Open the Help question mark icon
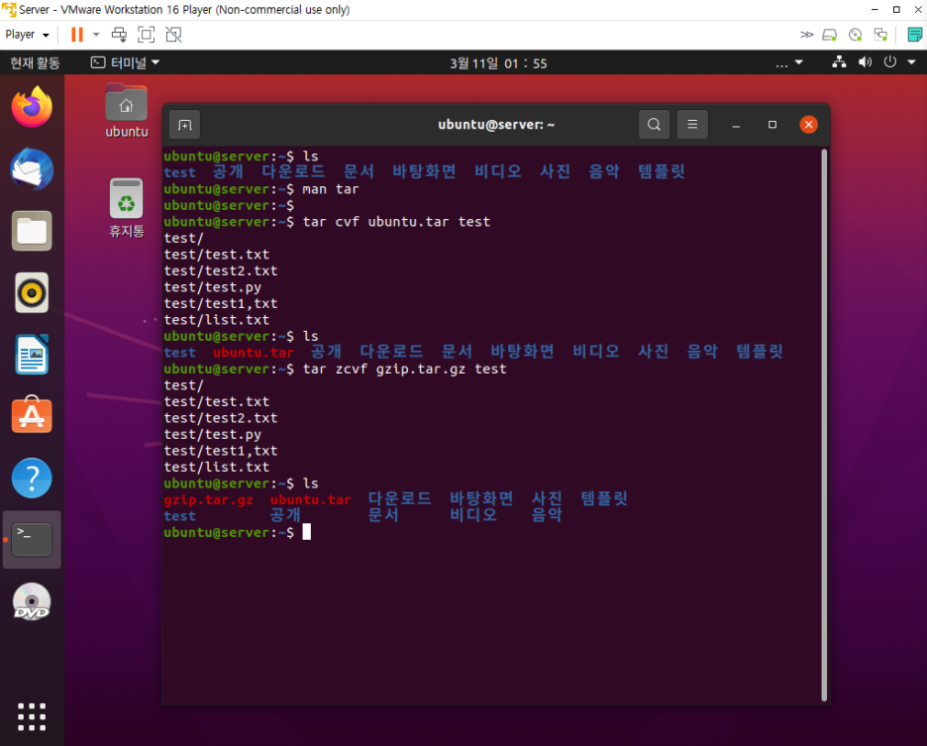The image size is (927, 746). coord(32,478)
